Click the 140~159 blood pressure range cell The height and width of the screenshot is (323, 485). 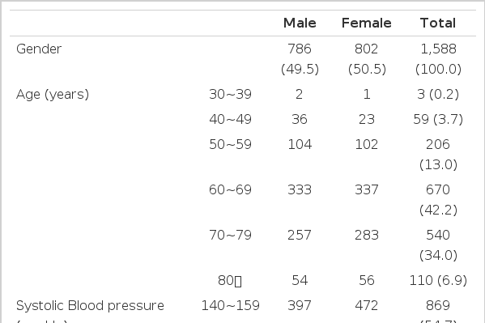231,306
